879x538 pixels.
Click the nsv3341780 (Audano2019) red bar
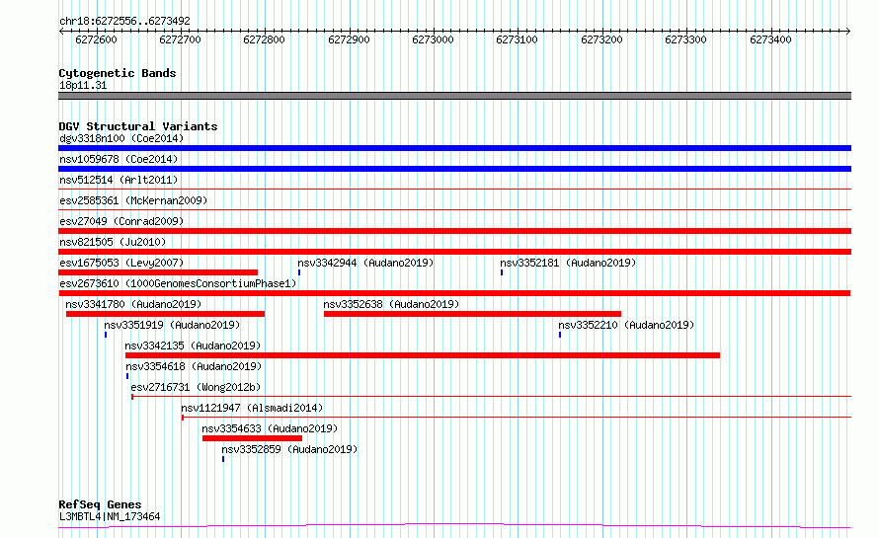coord(165,314)
